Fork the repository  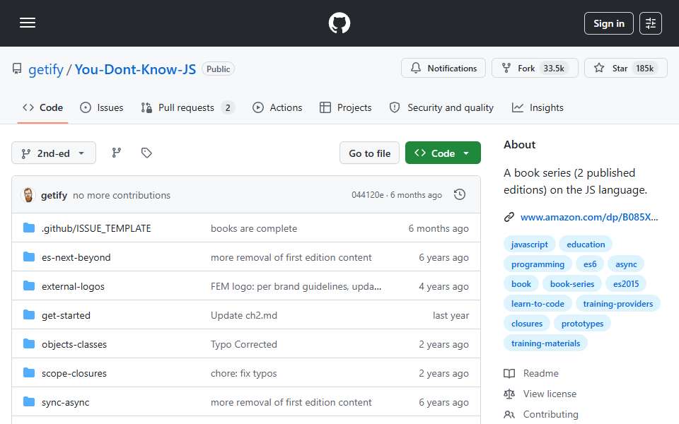coord(535,69)
